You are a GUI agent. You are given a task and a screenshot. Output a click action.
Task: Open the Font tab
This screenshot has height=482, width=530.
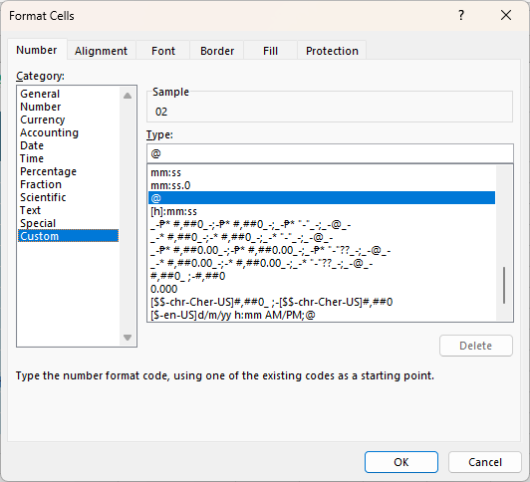[x=163, y=51]
